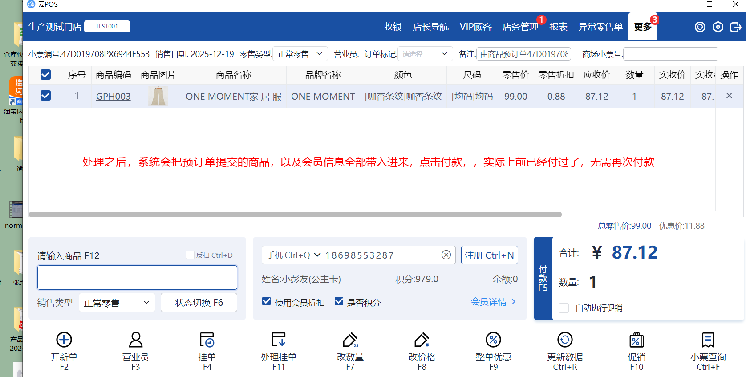The width and height of the screenshot is (746, 377).
Task: Expand the 零售类型 dropdown at top
Action: point(300,54)
